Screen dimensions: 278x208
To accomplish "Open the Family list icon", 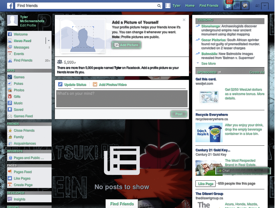I will [10, 137].
